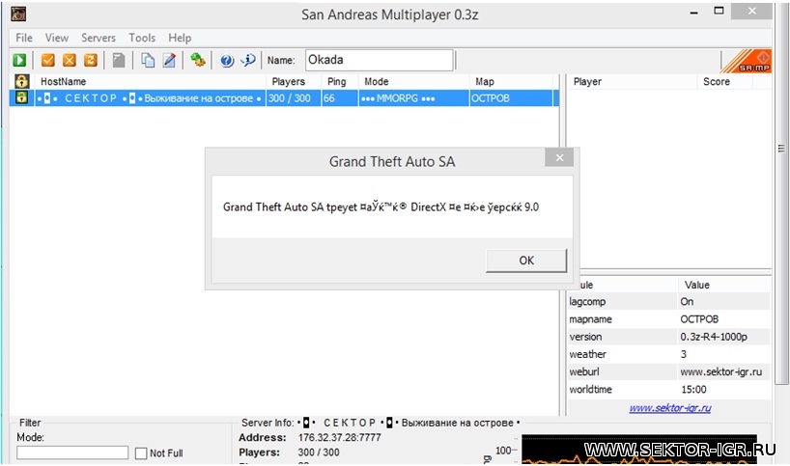790x466 pixels.
Task: Toggle the Not Full checkbox
Action: 141,453
